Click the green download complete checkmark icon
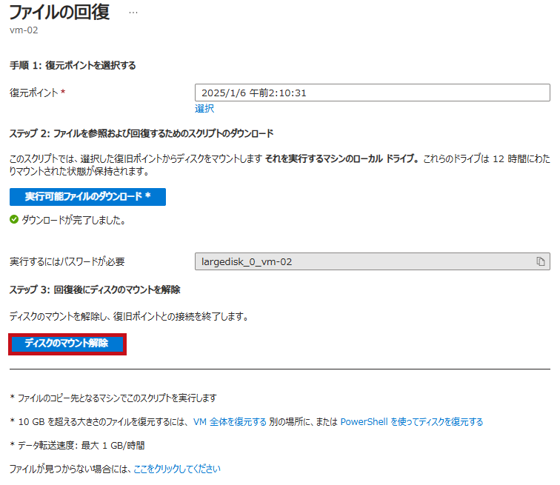Screen dimensions: 560x485 pyautogui.click(x=14, y=219)
